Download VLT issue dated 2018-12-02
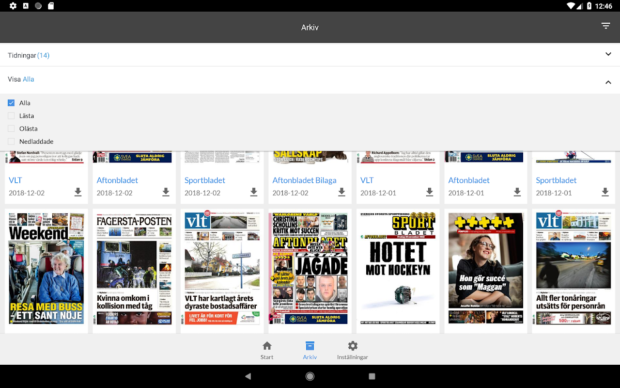 pos(78,193)
